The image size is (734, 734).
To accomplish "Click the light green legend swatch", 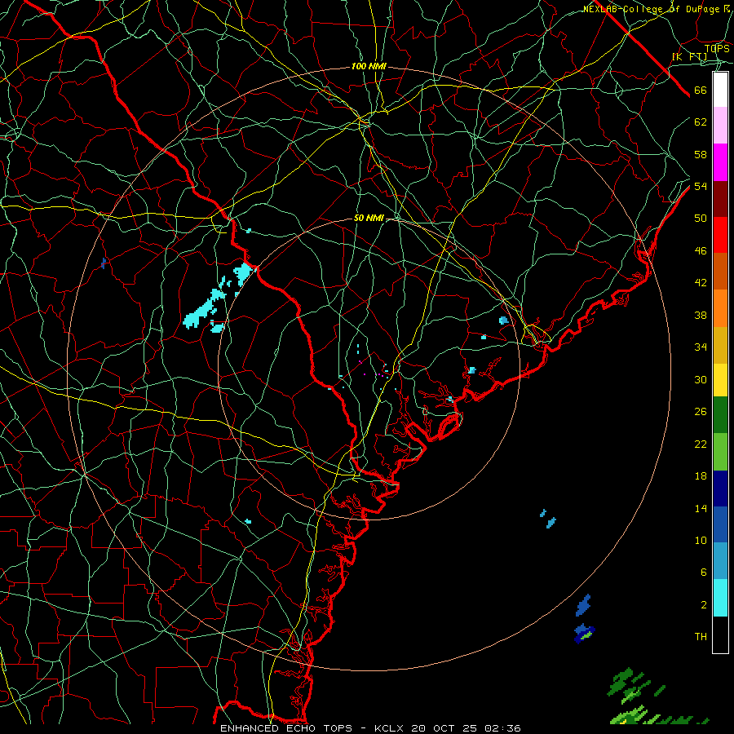I will click(x=720, y=452).
